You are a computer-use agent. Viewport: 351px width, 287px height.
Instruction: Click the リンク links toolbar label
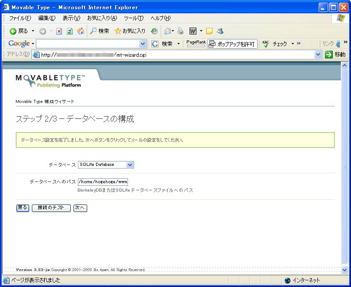tap(328, 43)
